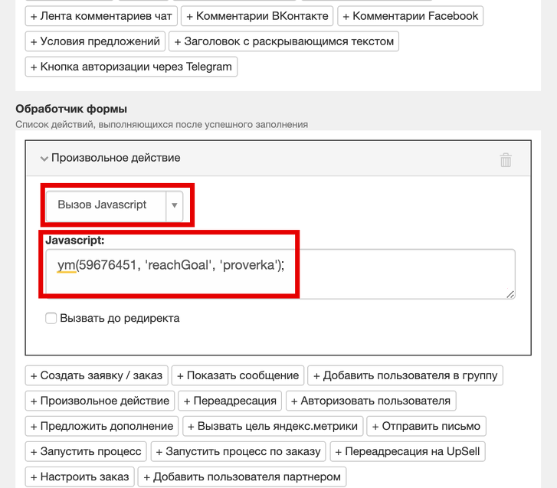Click into the Javascript code textarea
Image resolution: width=557 pixels, height=488 pixels.
pyautogui.click(x=280, y=273)
